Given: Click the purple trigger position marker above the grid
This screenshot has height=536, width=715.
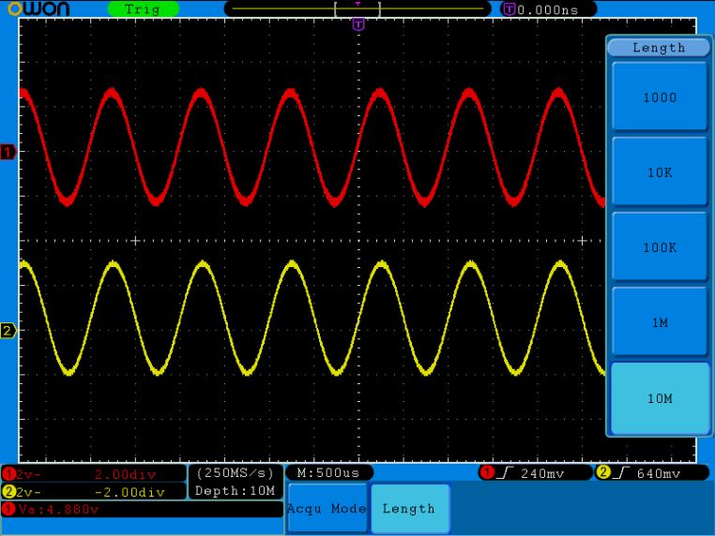Looking at the screenshot, I should 357,25.
